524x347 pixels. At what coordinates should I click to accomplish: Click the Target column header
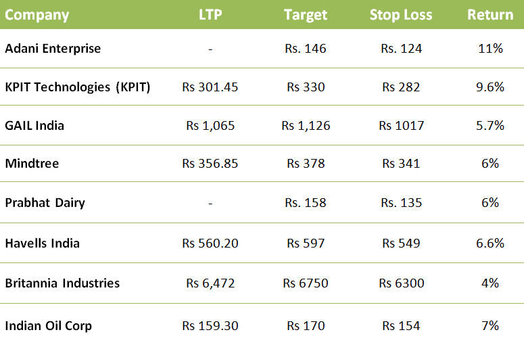point(306,15)
